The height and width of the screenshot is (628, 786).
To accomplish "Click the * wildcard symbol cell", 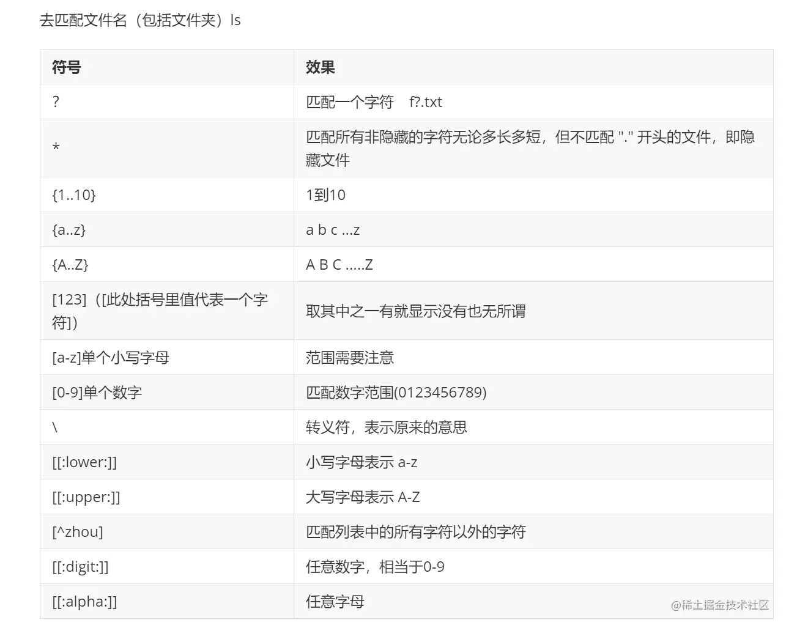I will (x=56, y=148).
